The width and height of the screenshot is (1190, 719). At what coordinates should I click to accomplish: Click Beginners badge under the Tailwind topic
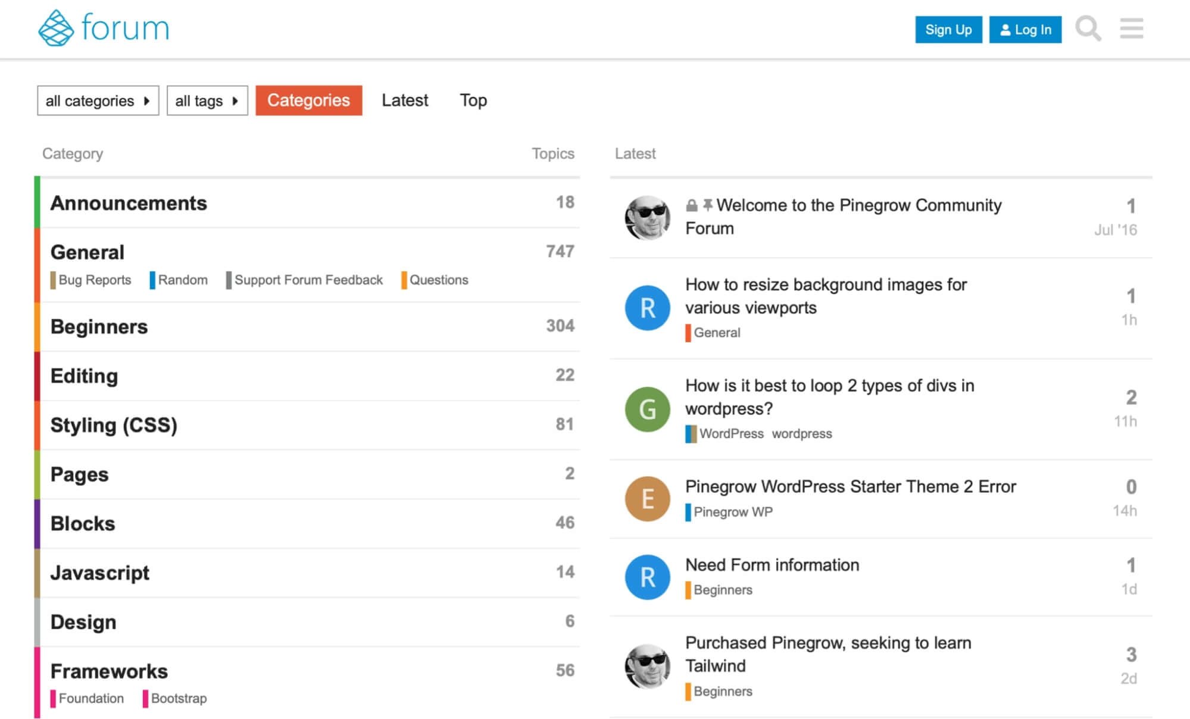(x=719, y=691)
